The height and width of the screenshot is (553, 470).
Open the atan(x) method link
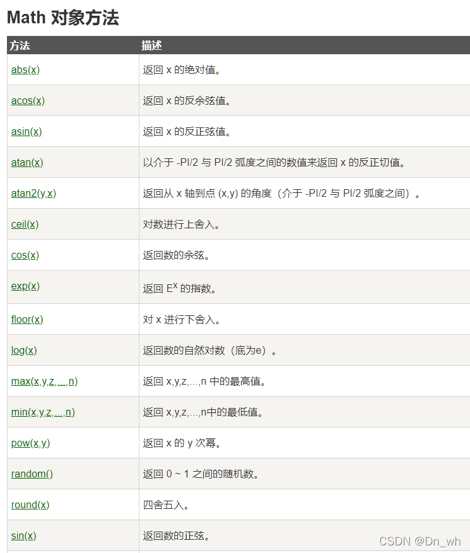[x=27, y=163]
